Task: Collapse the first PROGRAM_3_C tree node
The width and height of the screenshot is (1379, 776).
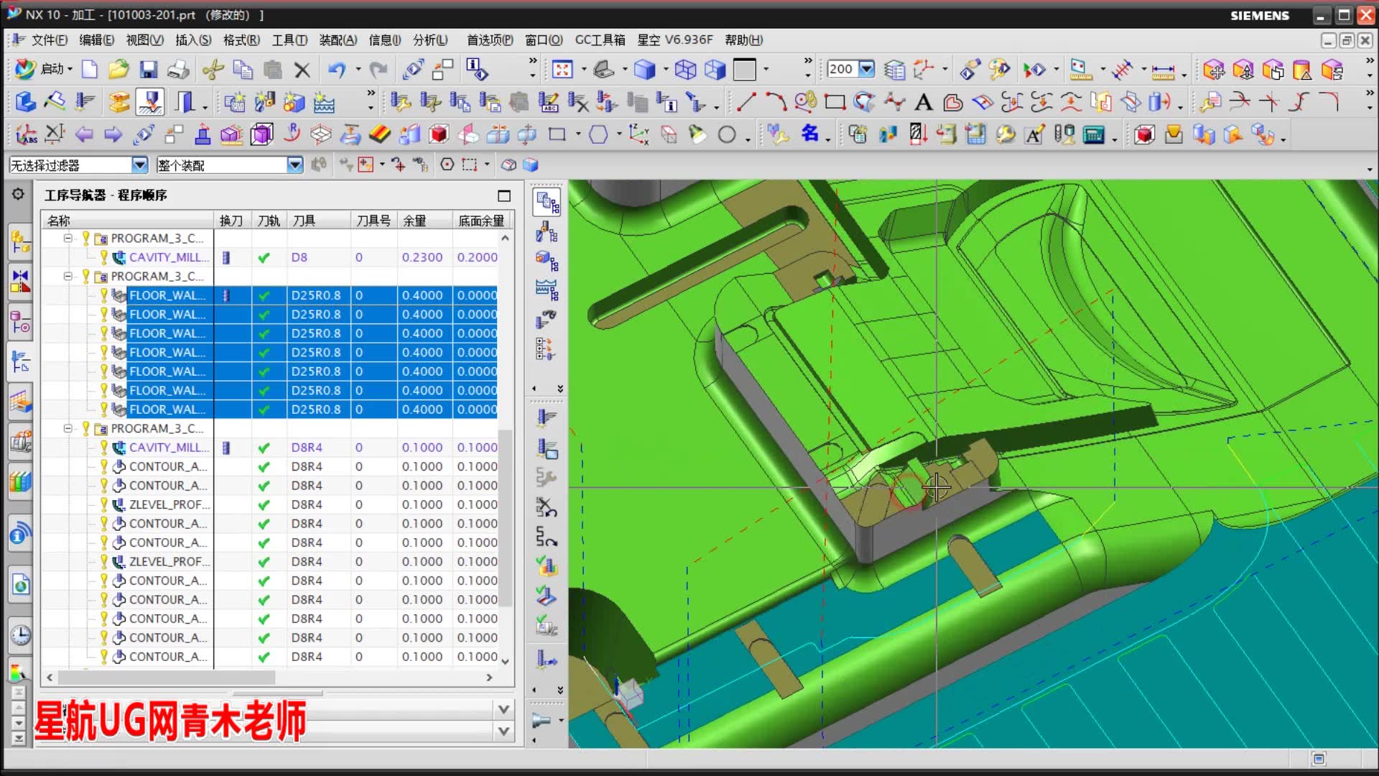Action: [68, 238]
